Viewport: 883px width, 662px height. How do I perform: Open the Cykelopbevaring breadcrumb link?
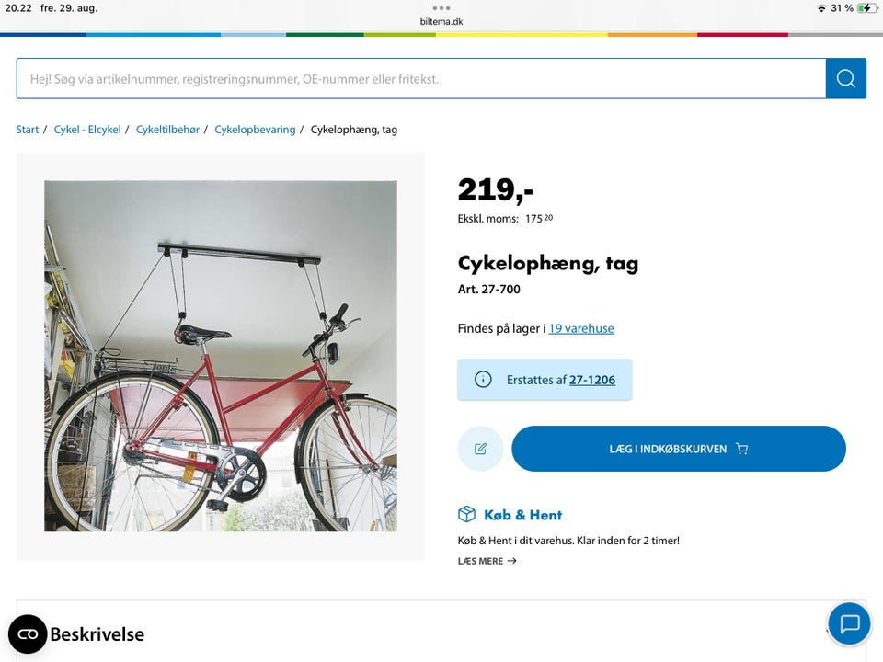tap(254, 129)
